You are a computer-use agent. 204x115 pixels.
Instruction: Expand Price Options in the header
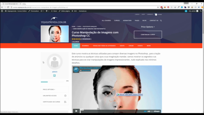[148, 27]
